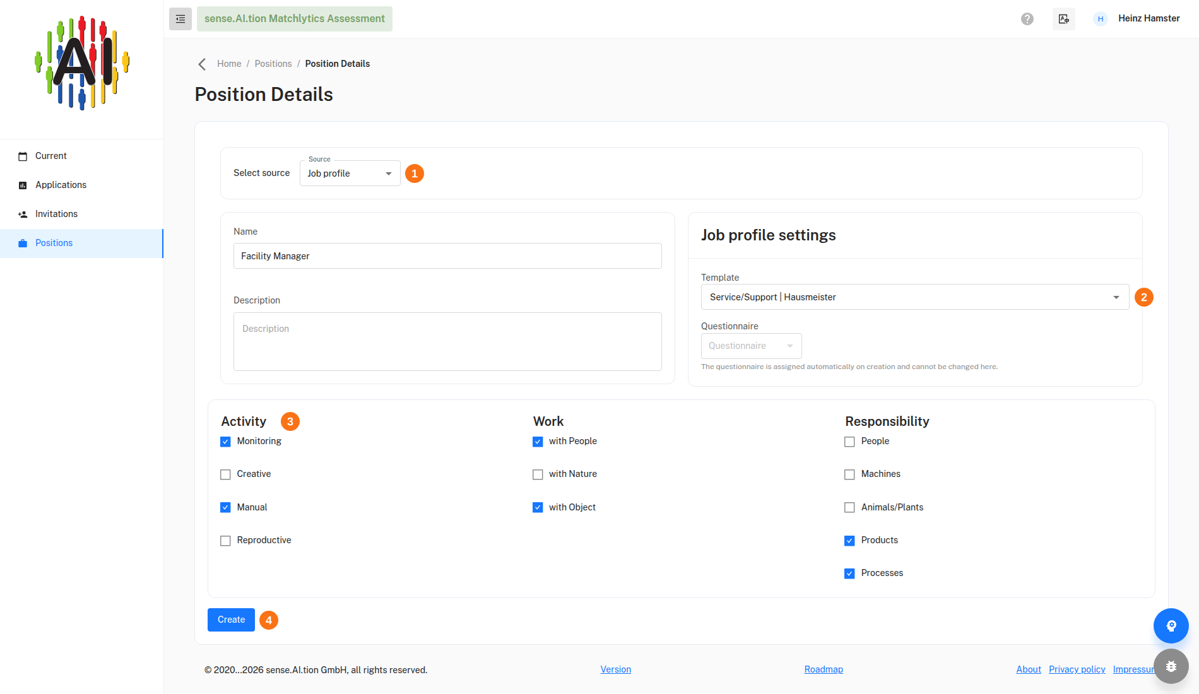
Task: Open the floating bug report button
Action: (1171, 666)
